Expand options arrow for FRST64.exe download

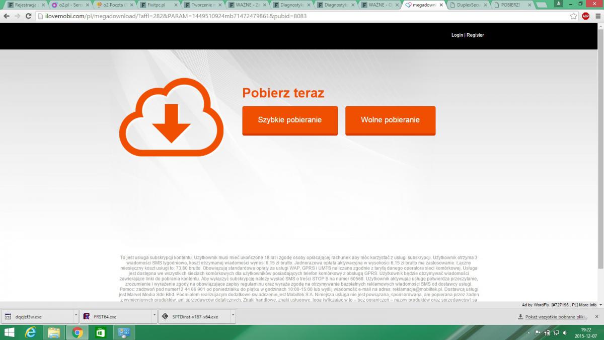[155, 316]
